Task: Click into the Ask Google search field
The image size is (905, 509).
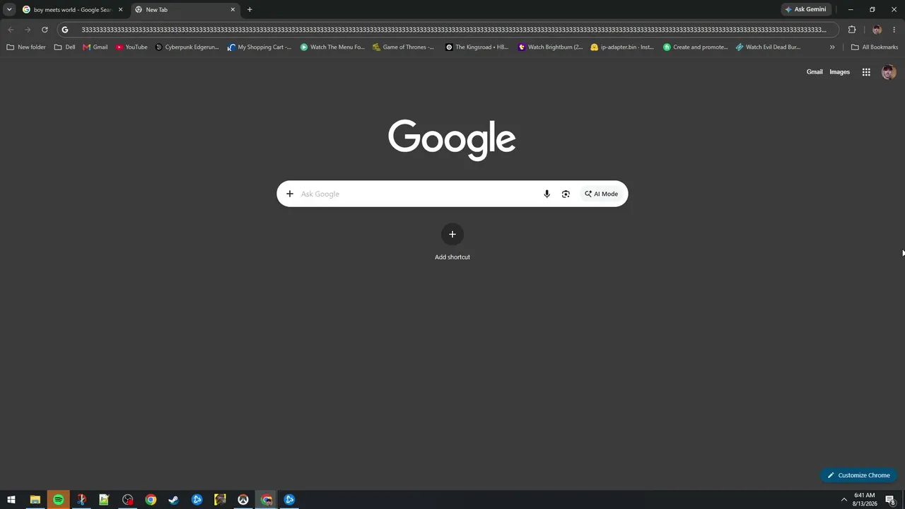Action: 419,194
